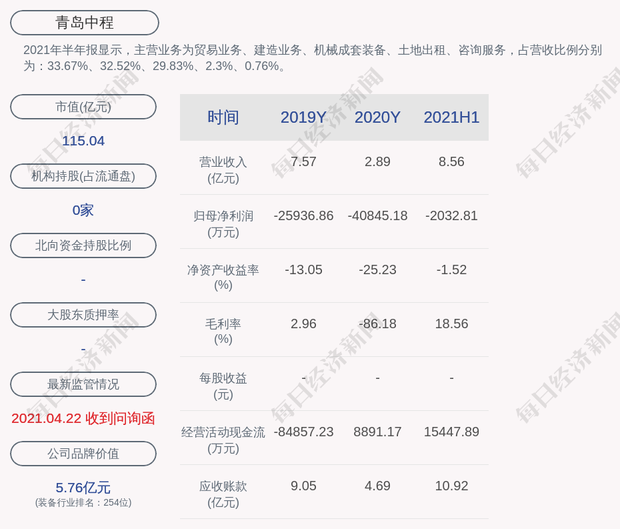Click the net profit value -25936.86
The width and height of the screenshot is (620, 529).
click(x=304, y=215)
